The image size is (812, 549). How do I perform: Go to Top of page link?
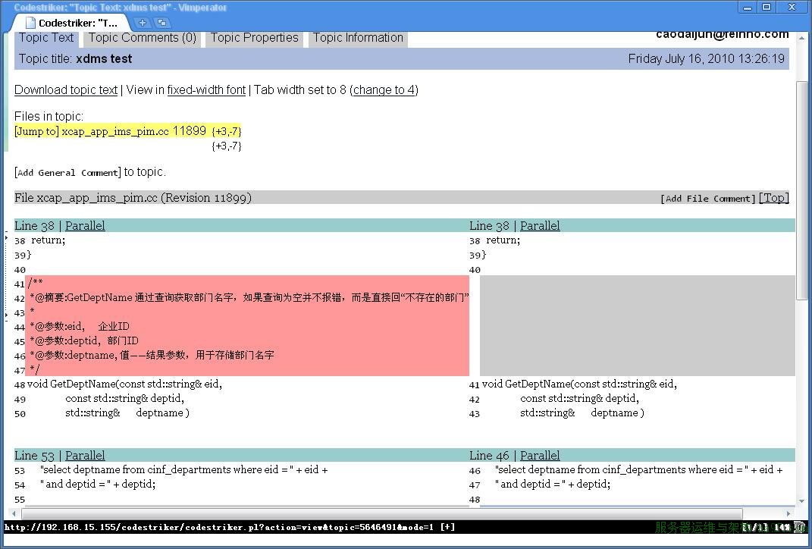pyautogui.click(x=773, y=198)
